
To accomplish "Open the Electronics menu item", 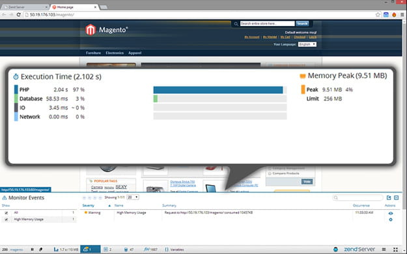I will pyautogui.click(x=115, y=53).
